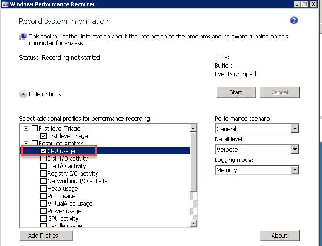Uncheck the First level triage child checkbox

43,136
